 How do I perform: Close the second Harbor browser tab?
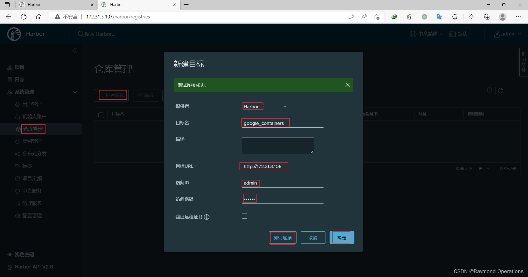click(174, 5)
